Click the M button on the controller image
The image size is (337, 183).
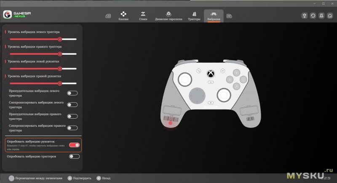click(x=210, y=103)
